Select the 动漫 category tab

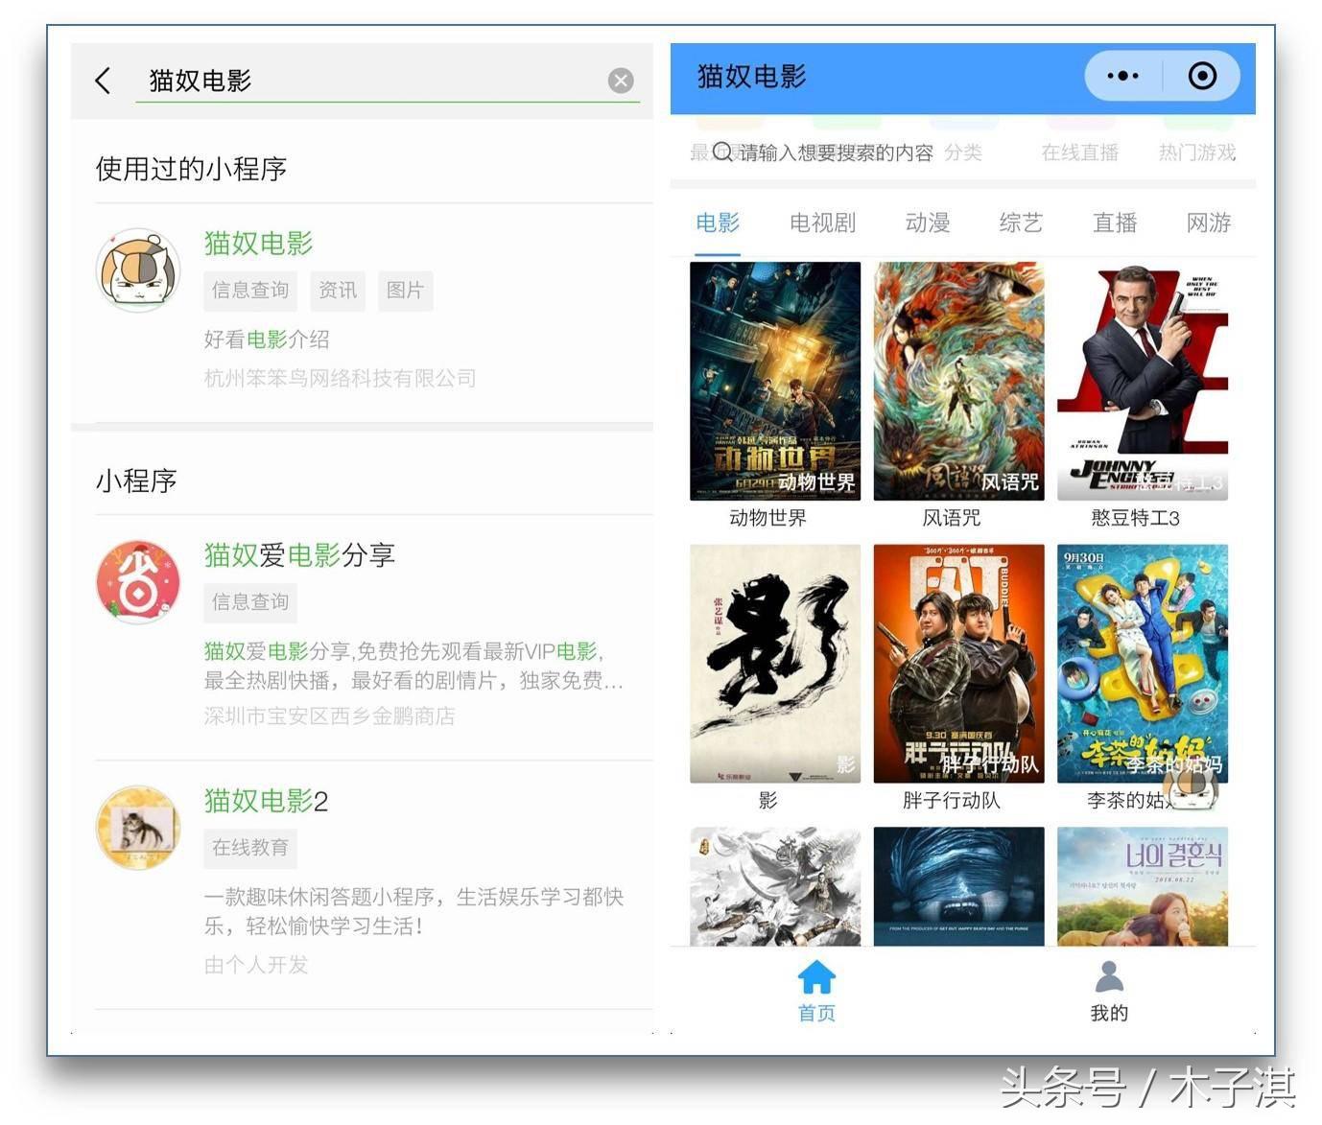[927, 223]
